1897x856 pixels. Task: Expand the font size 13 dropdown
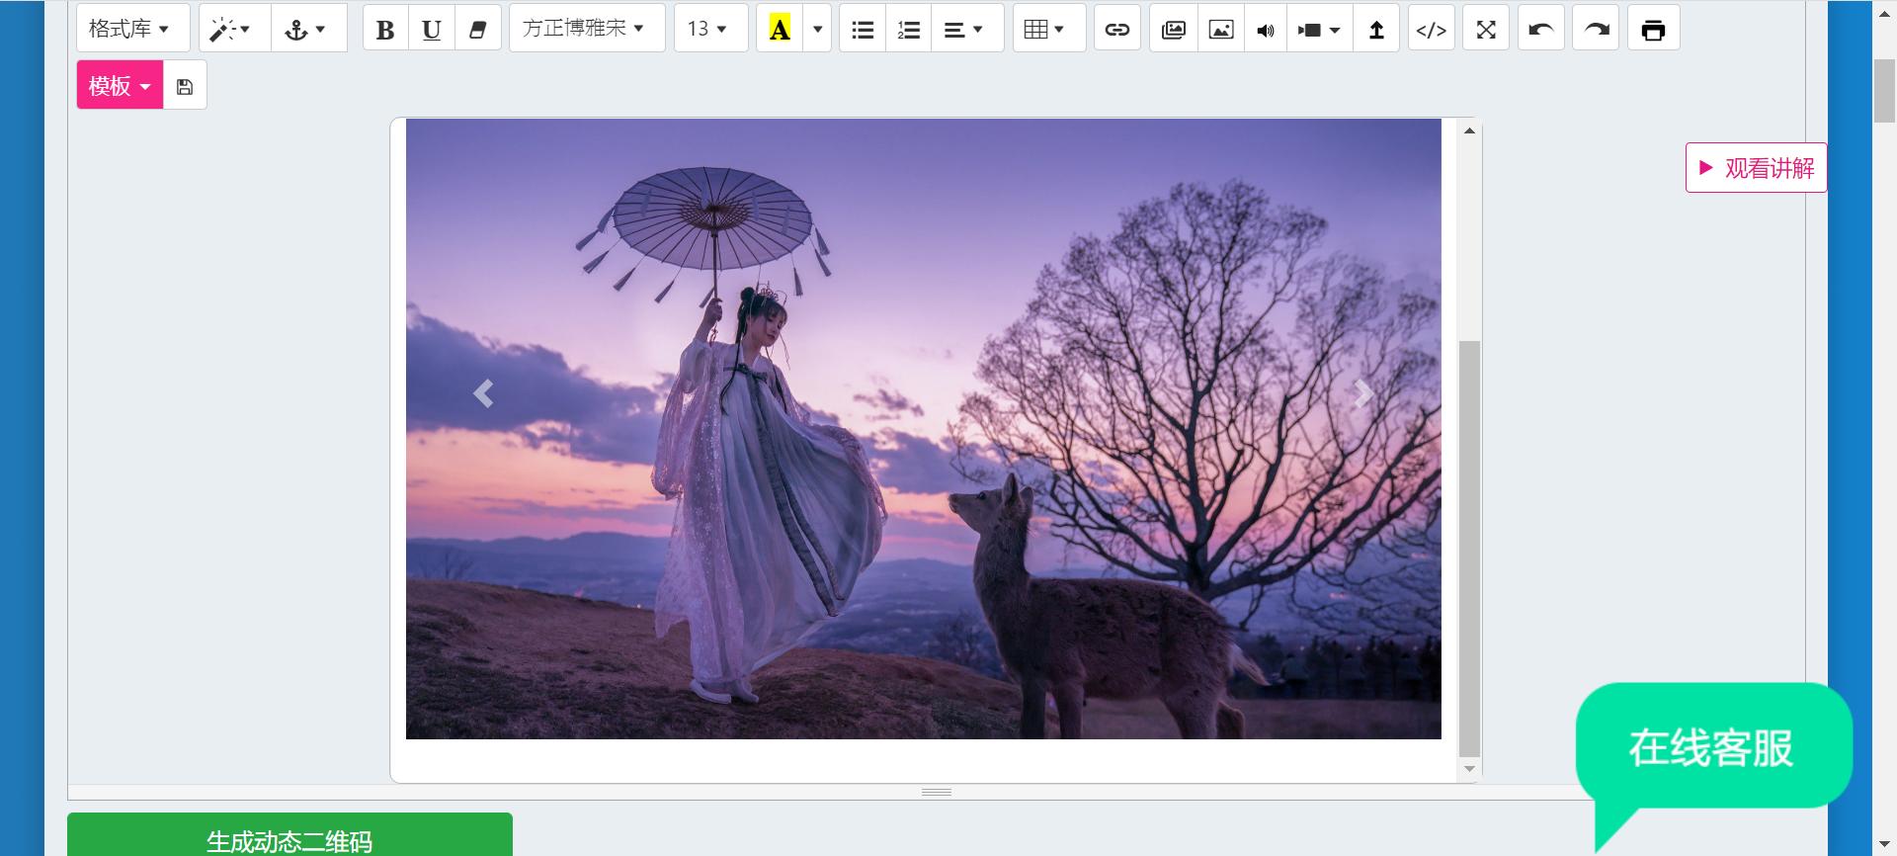click(x=709, y=29)
